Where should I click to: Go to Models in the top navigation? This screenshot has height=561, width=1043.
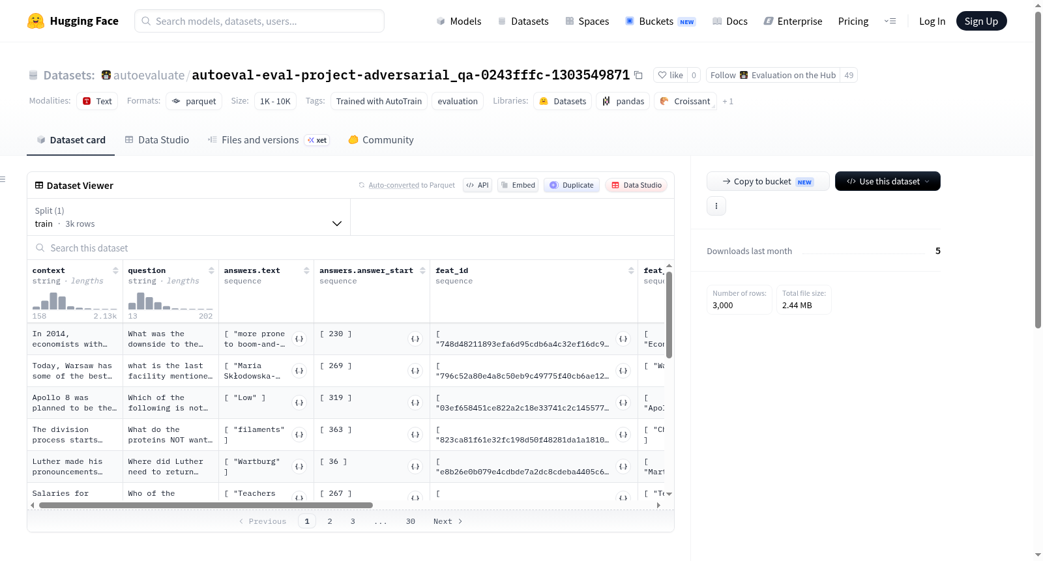459,21
